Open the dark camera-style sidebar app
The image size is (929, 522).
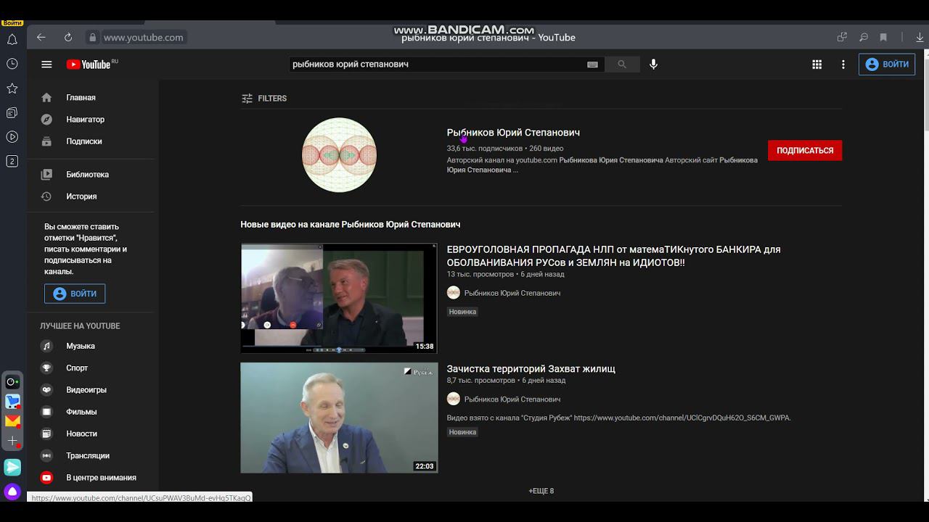pos(12,382)
